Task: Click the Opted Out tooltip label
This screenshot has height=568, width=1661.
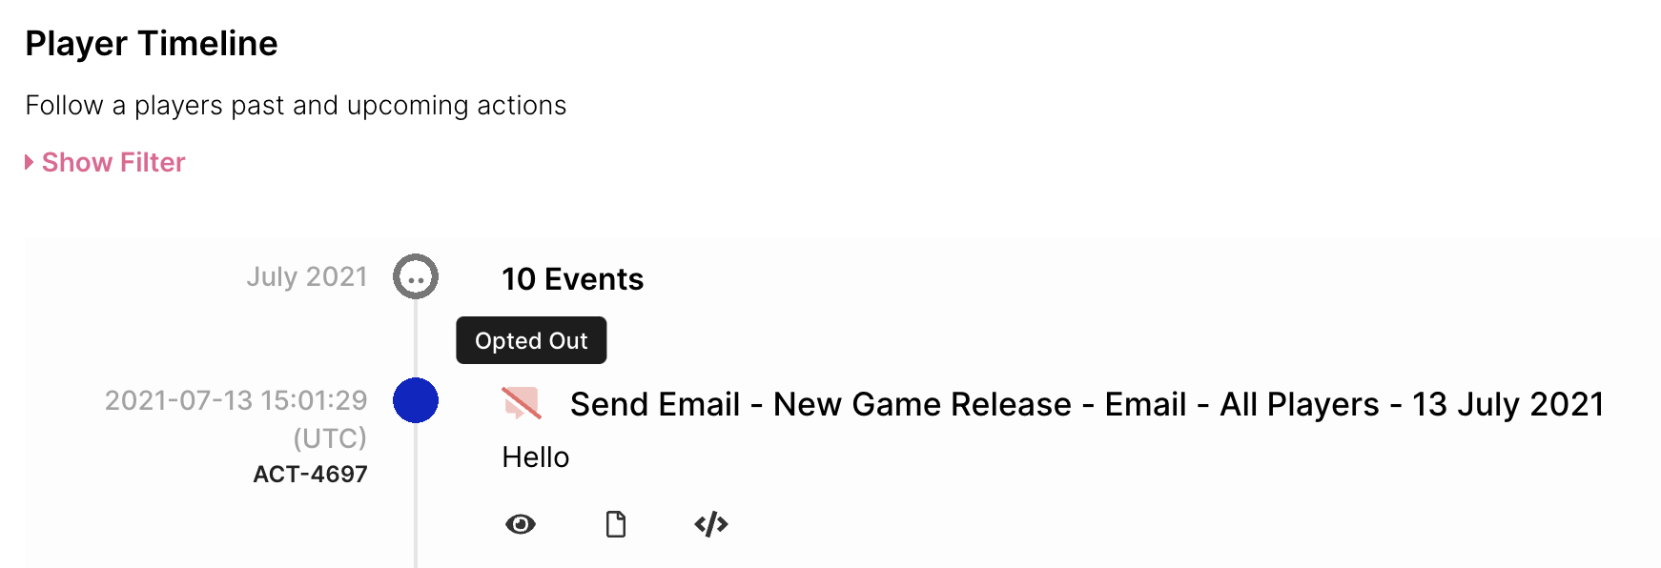Action: pyautogui.click(x=531, y=340)
